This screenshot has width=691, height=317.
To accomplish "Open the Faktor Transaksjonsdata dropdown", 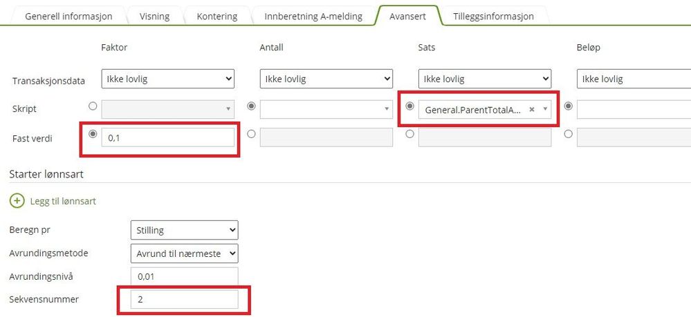I will coord(168,79).
